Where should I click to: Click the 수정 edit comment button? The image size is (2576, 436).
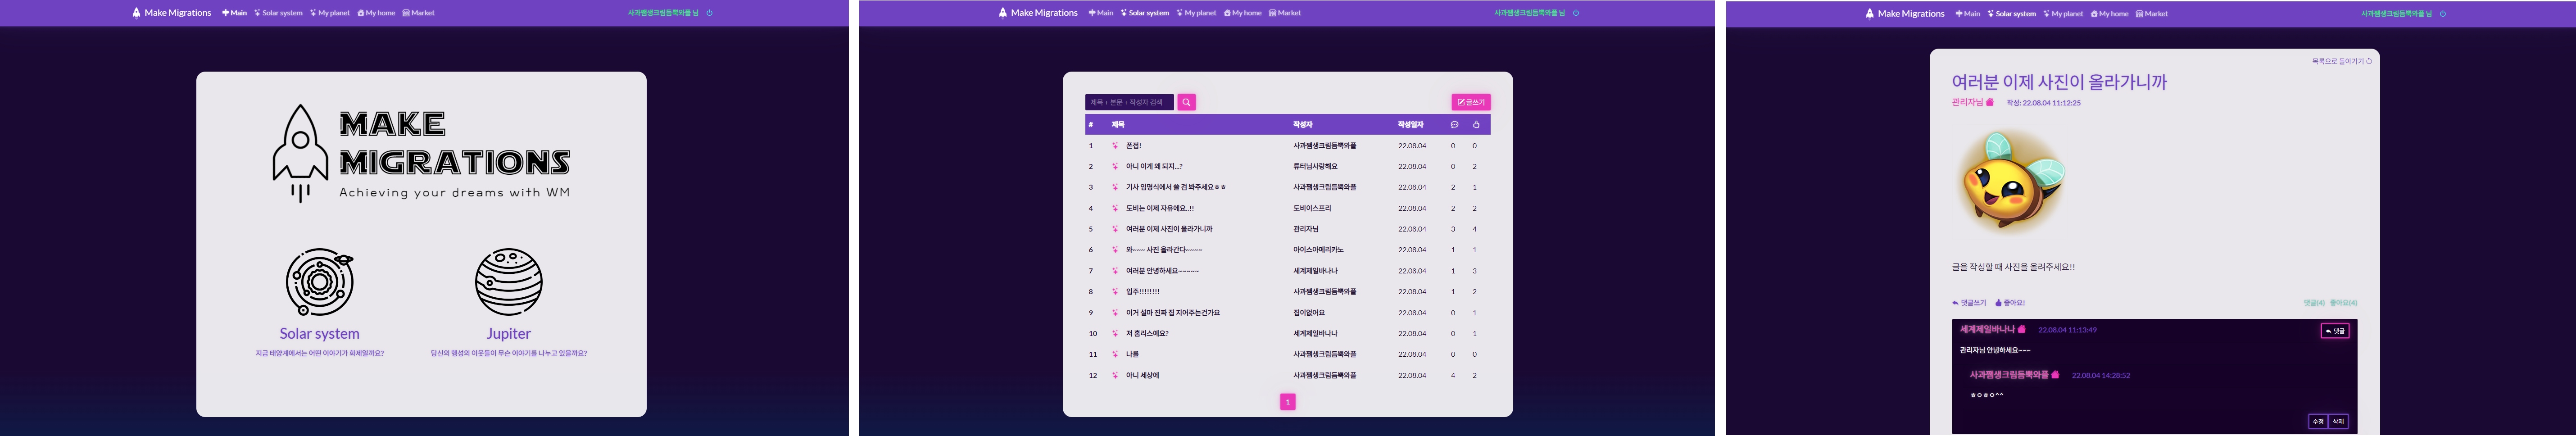pyautogui.click(x=2318, y=421)
